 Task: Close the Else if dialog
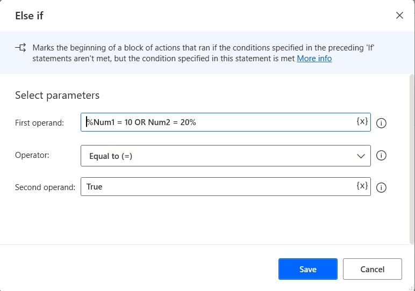399,16
